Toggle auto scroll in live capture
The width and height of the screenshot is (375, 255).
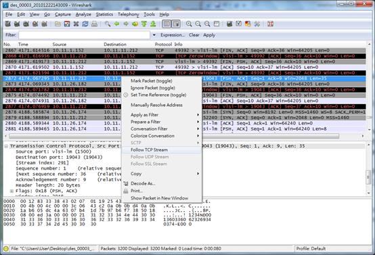pos(176,24)
